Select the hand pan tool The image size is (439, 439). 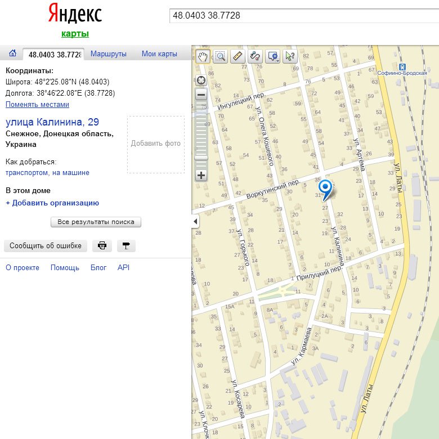point(203,56)
